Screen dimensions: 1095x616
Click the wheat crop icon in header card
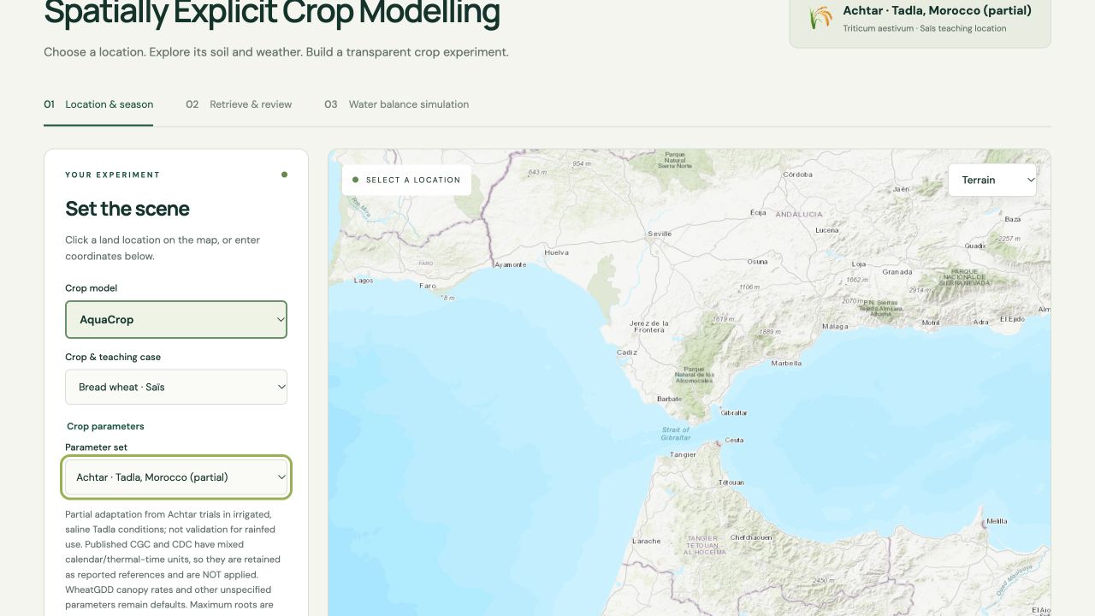[820, 18]
